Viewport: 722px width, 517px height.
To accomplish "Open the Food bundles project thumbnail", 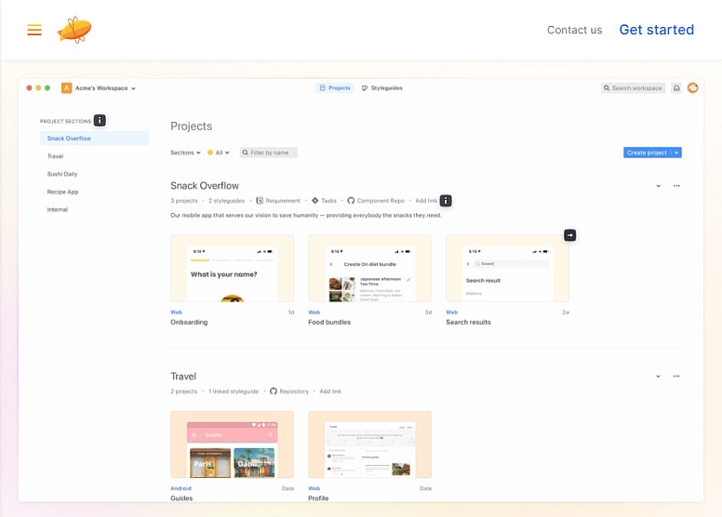I will pos(369,269).
